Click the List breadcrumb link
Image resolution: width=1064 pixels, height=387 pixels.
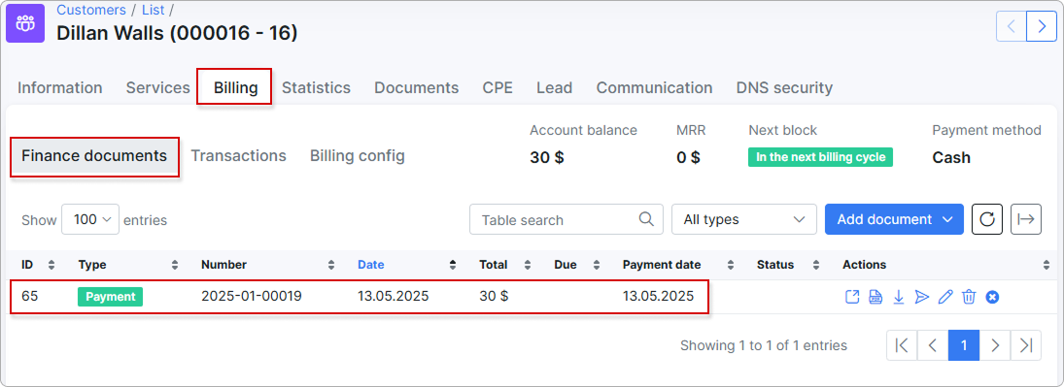[x=154, y=10]
